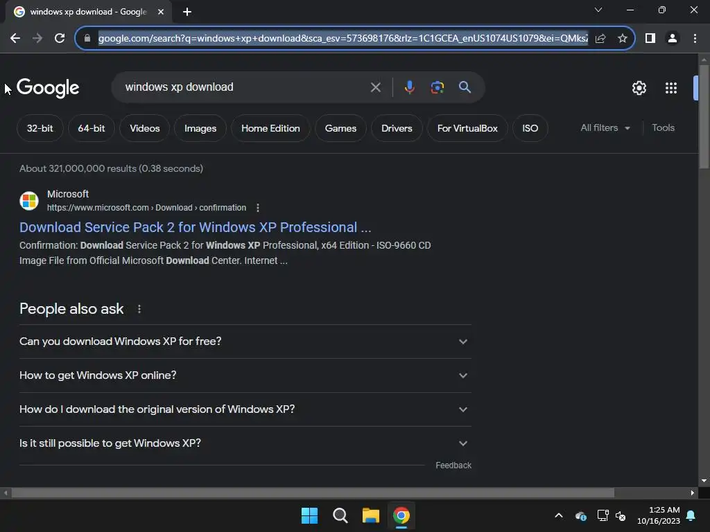The width and height of the screenshot is (710, 532).
Task: Click the scroll-right arrow on horizontal scrollbar
Action: click(693, 493)
